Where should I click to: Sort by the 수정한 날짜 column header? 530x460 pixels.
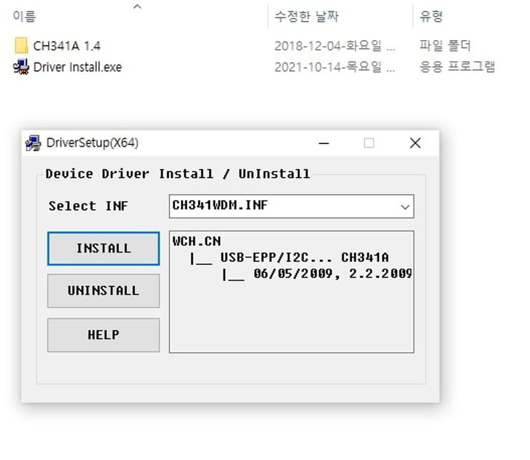pyautogui.click(x=307, y=16)
